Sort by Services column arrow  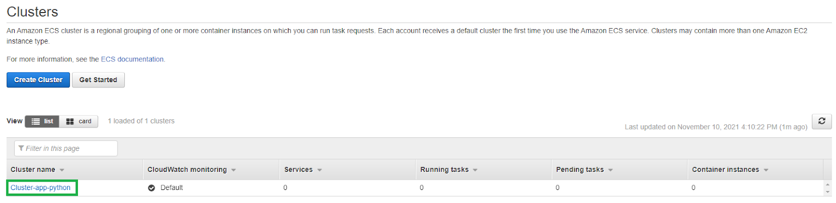coord(319,170)
